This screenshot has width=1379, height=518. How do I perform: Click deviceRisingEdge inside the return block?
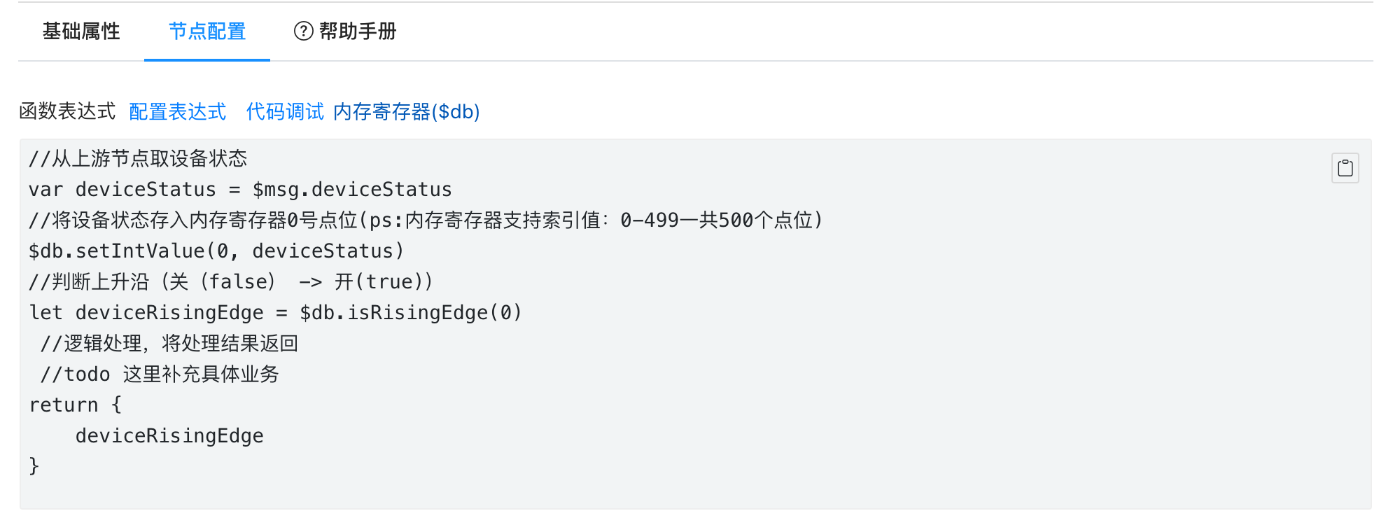[169, 435]
